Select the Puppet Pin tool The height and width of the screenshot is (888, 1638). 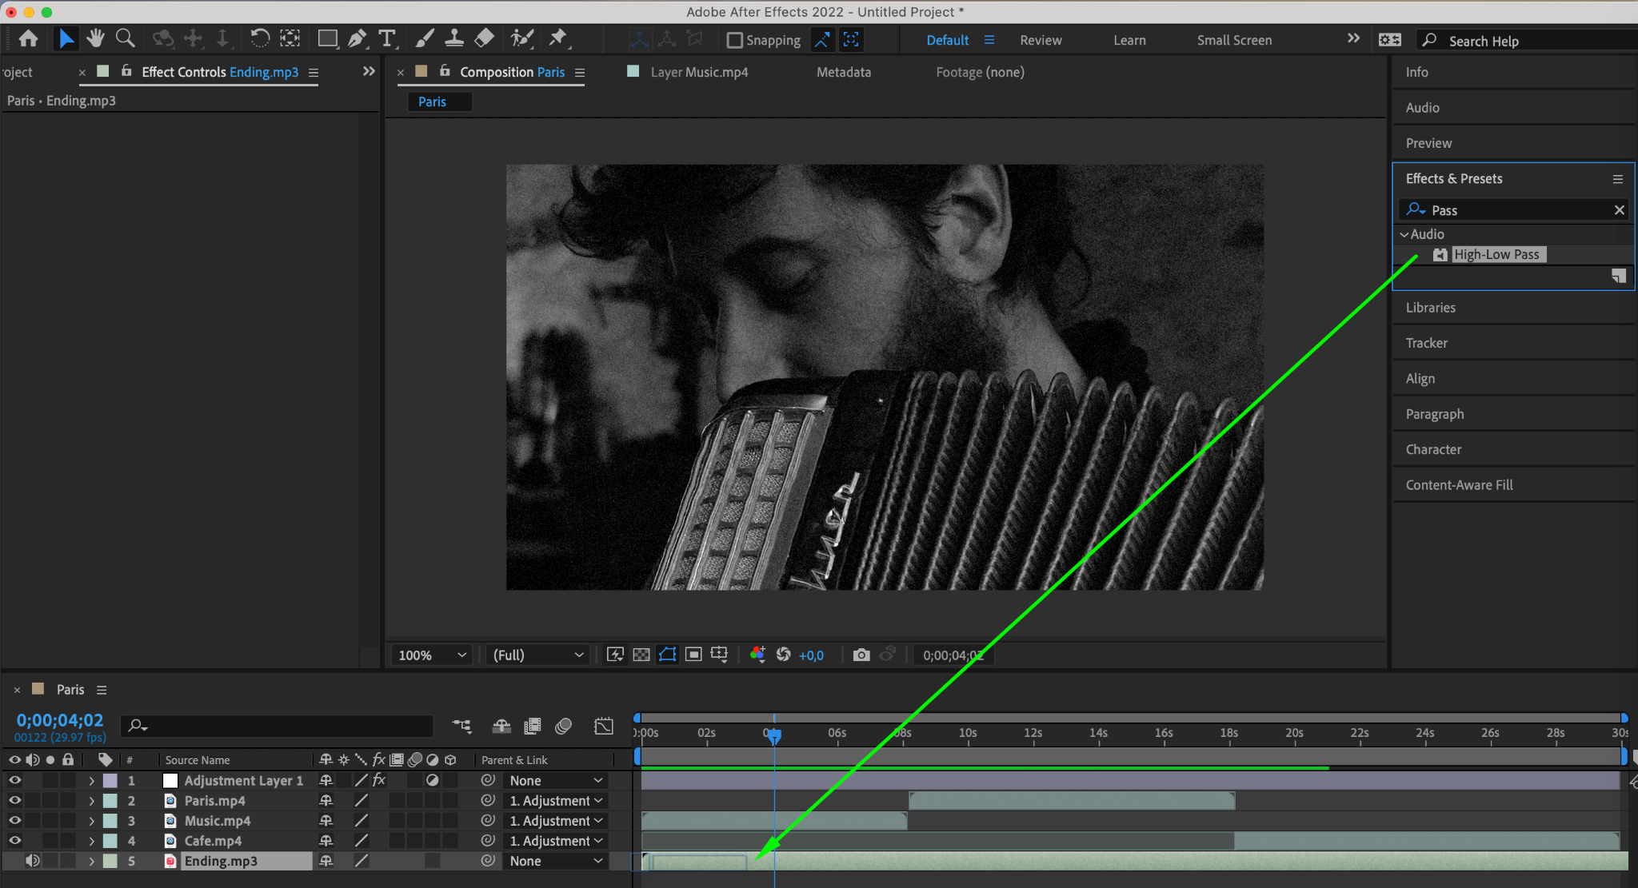pos(557,38)
